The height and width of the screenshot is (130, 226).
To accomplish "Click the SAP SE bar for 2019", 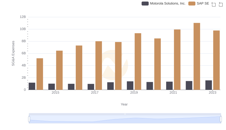I will pyautogui.click(x=138, y=61).
